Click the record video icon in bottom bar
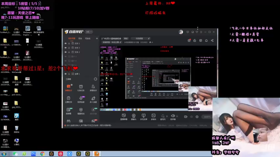Viewport: 280px width, 157px height. (186, 117)
